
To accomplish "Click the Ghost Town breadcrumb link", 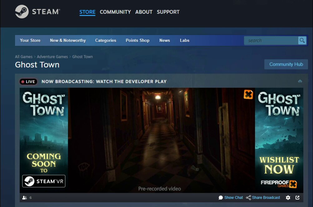I will pos(82,57).
